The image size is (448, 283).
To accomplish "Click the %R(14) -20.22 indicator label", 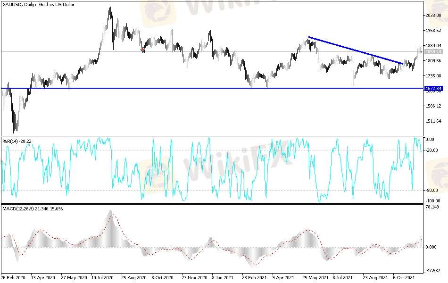I will (17, 141).
